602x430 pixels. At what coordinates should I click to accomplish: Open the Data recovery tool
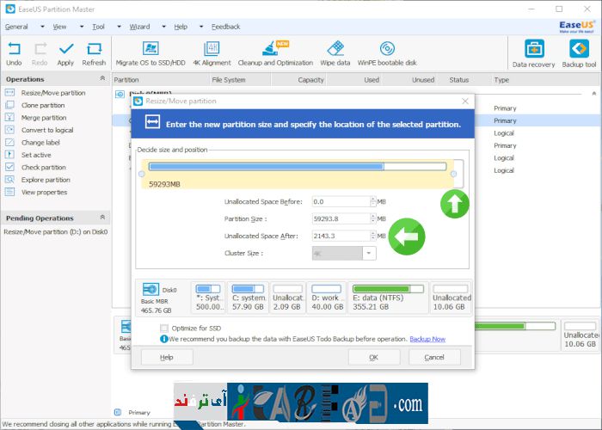click(533, 49)
